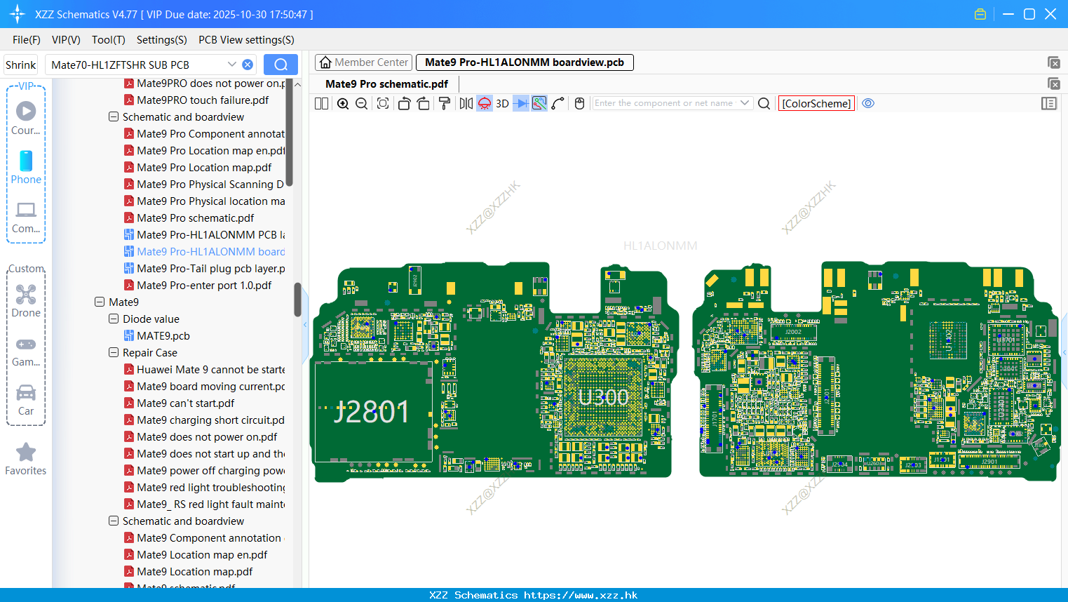
Task: Switch to Mate9 Pro schematic.pdf tab
Action: tap(386, 84)
